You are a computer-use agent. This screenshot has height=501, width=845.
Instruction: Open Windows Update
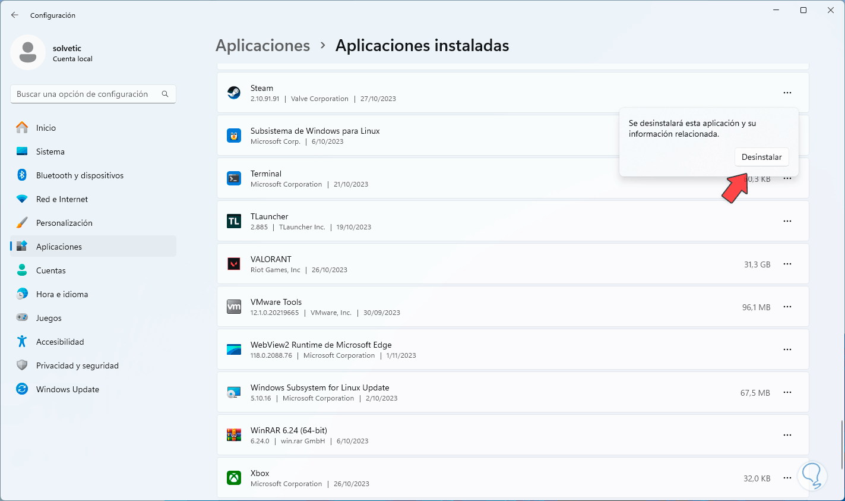click(93, 389)
